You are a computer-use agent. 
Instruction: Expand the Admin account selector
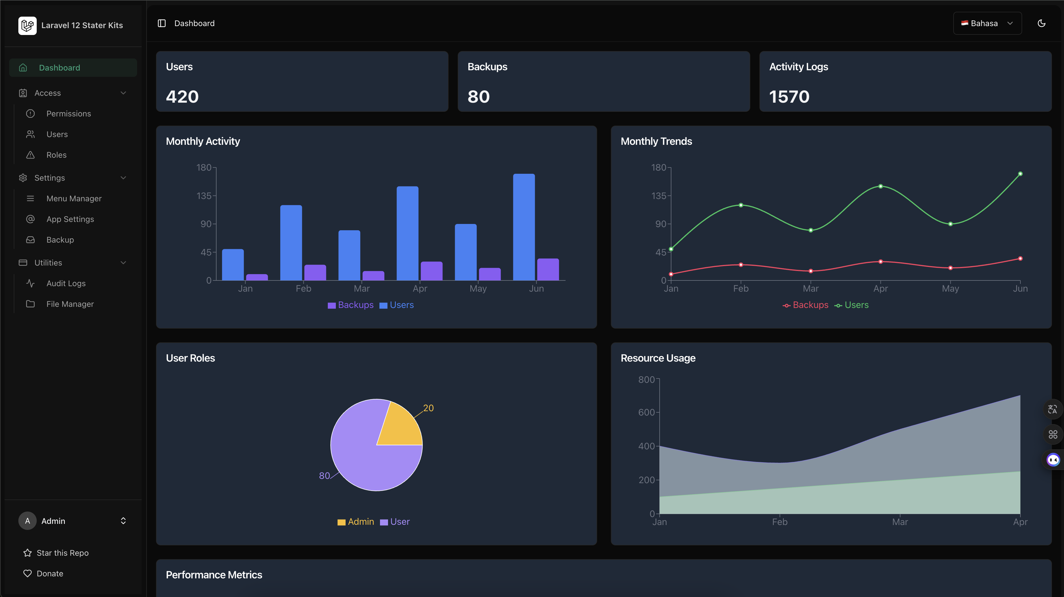pyautogui.click(x=123, y=521)
